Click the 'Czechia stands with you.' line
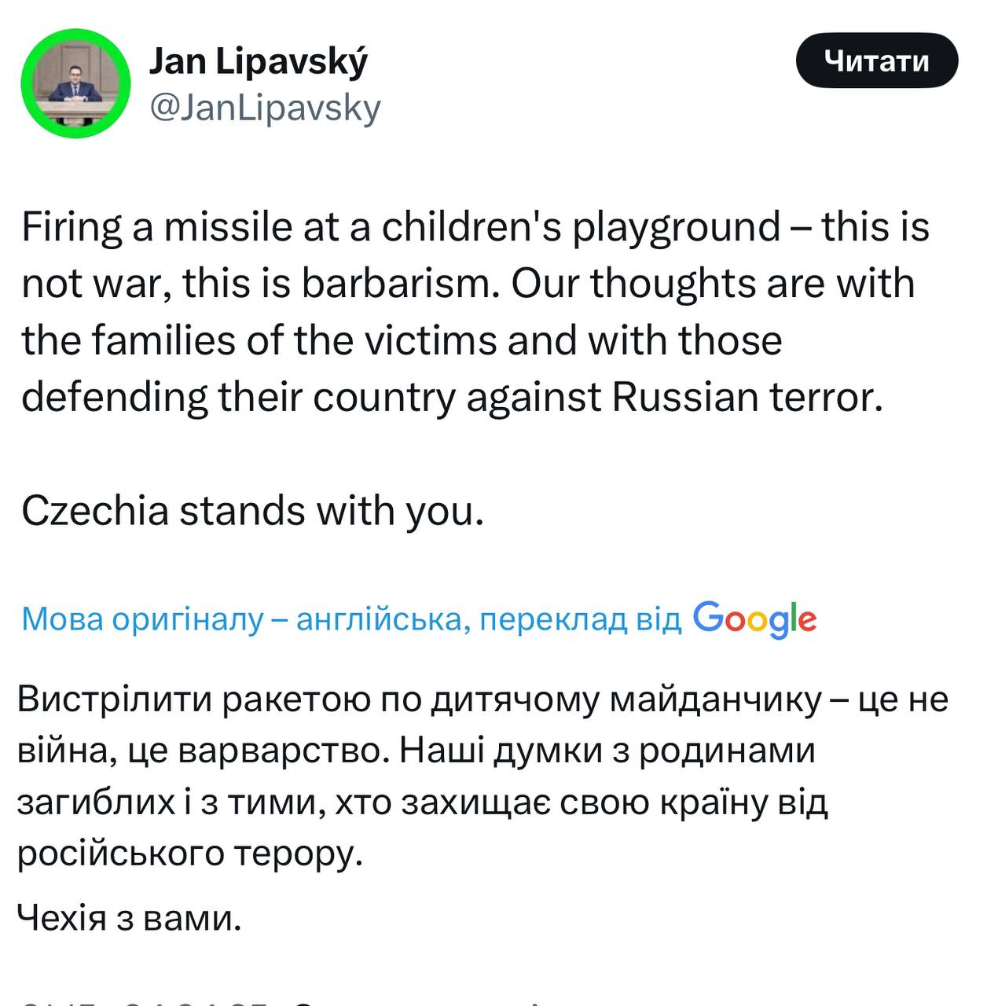 click(252, 511)
